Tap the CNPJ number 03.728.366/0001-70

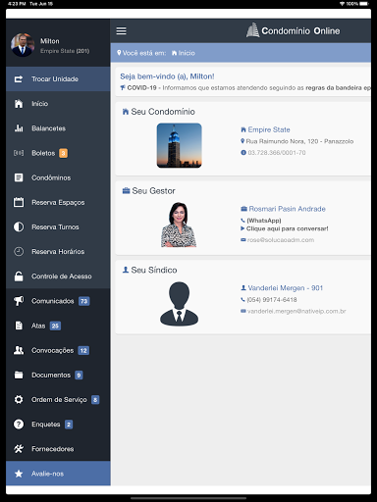coord(277,153)
